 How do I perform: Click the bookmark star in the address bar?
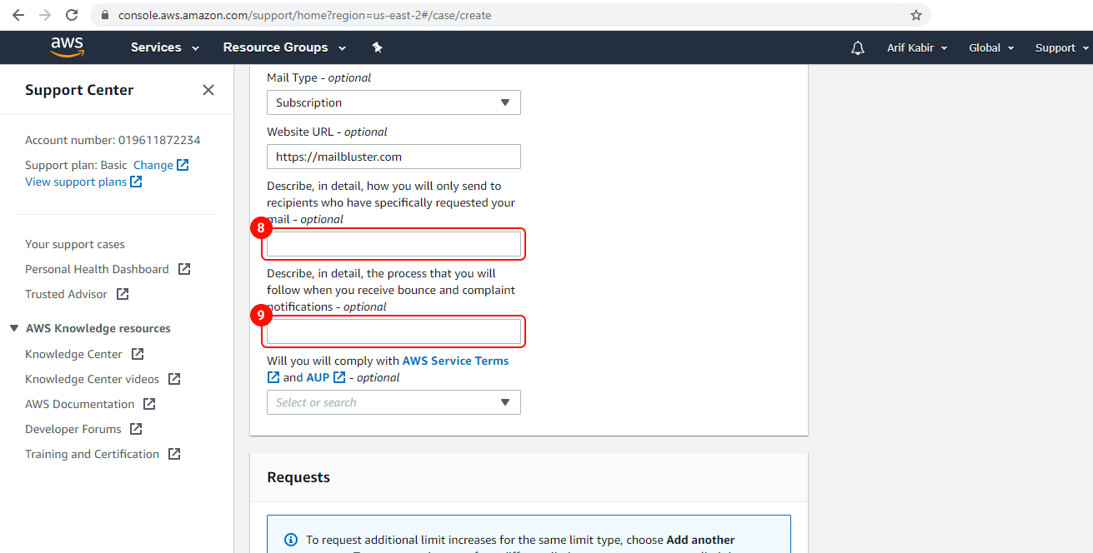pos(916,14)
